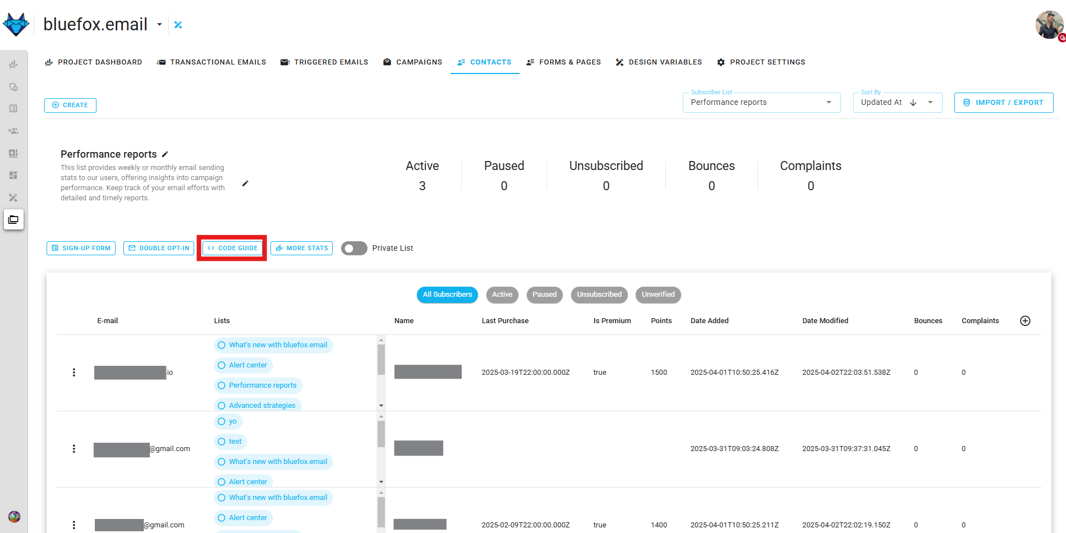This screenshot has height=533, width=1066.
Task: Toggle 'What's new with bluefox.email' chip in first row
Action: [273, 345]
